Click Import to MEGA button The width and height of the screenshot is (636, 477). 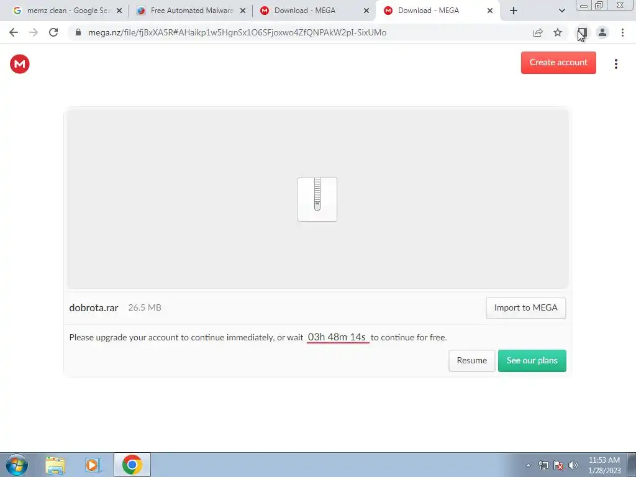coord(525,308)
